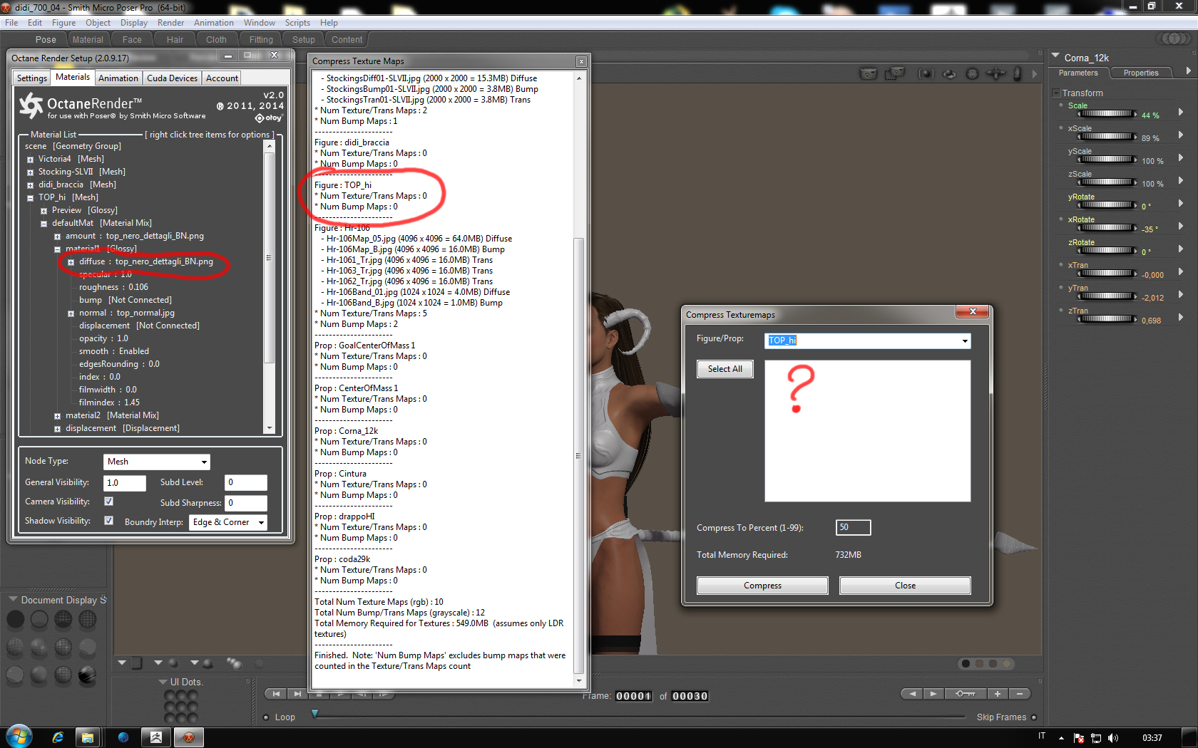
Task: Click Close in Compress Texturemaps dialog
Action: click(x=905, y=586)
